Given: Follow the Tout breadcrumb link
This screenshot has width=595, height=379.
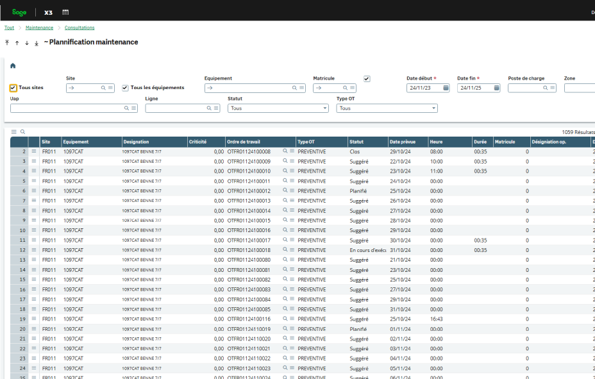Looking at the screenshot, I should (9, 28).
